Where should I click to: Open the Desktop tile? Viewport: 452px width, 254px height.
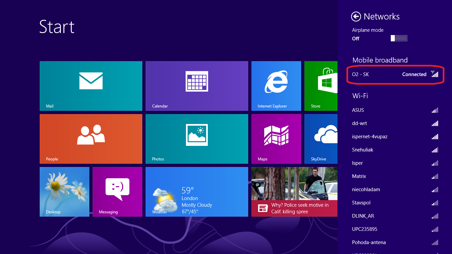(65, 192)
